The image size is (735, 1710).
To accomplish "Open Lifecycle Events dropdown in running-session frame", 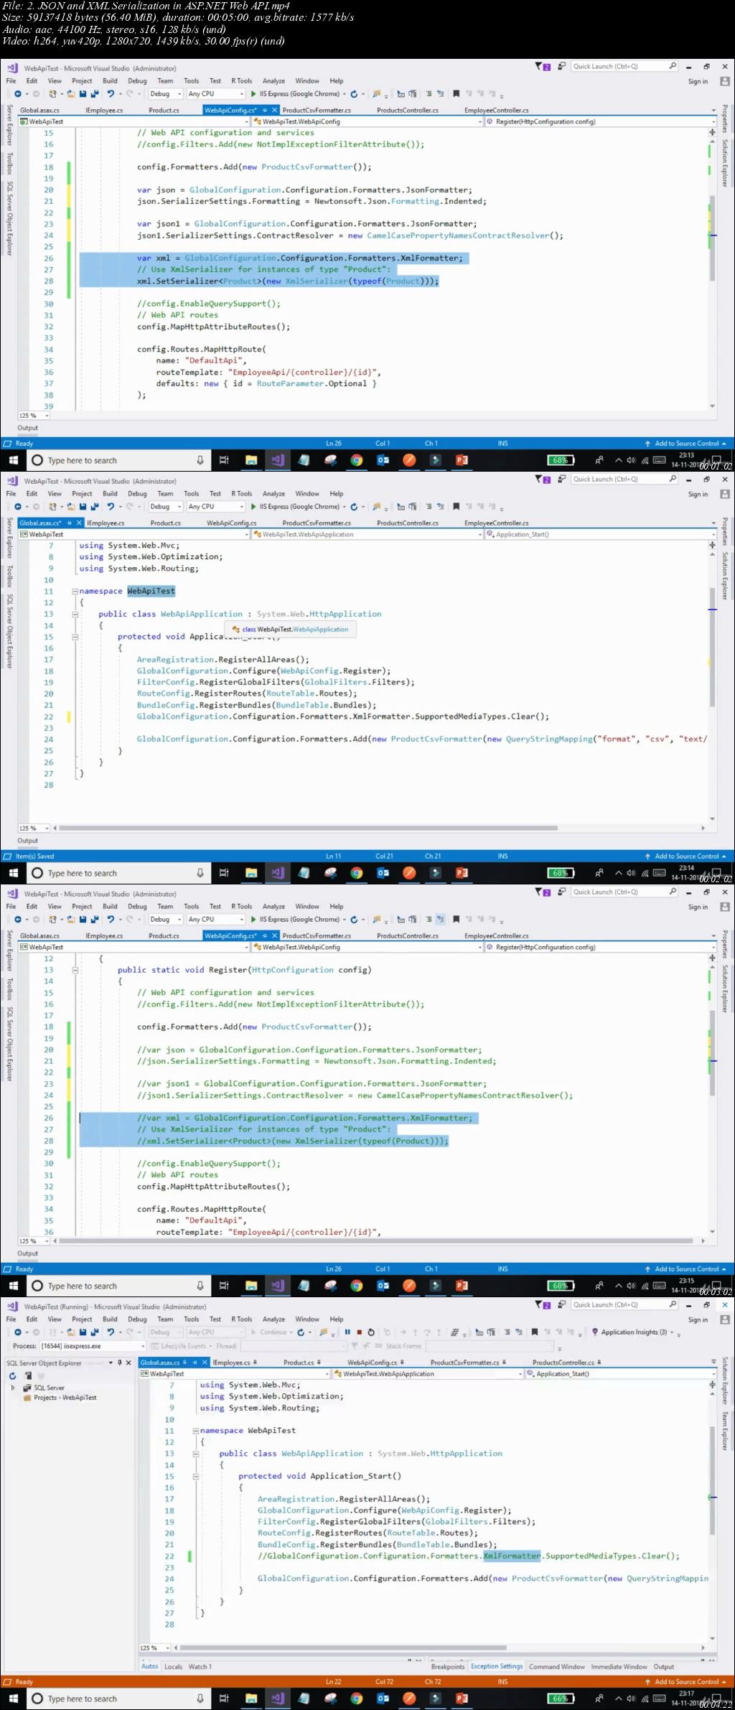I will pos(182,1346).
